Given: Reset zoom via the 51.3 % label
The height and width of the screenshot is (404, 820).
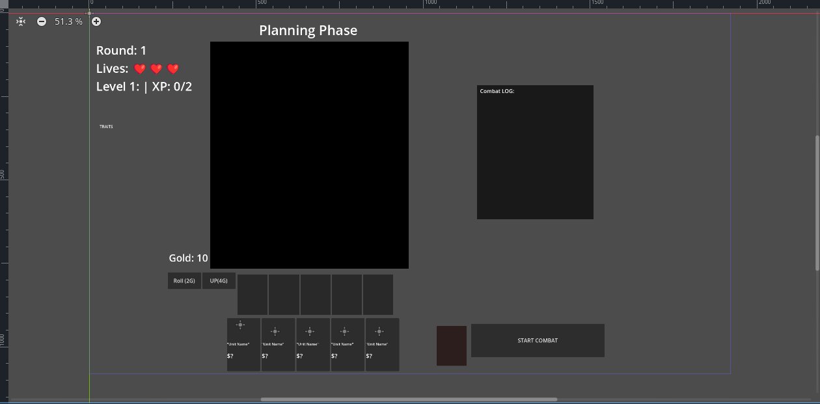Looking at the screenshot, I should point(68,21).
